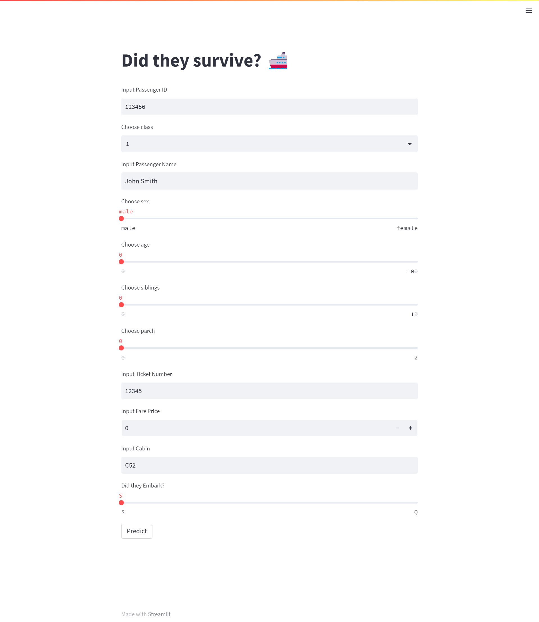Open the hamburger menu in the top corner

point(528,11)
